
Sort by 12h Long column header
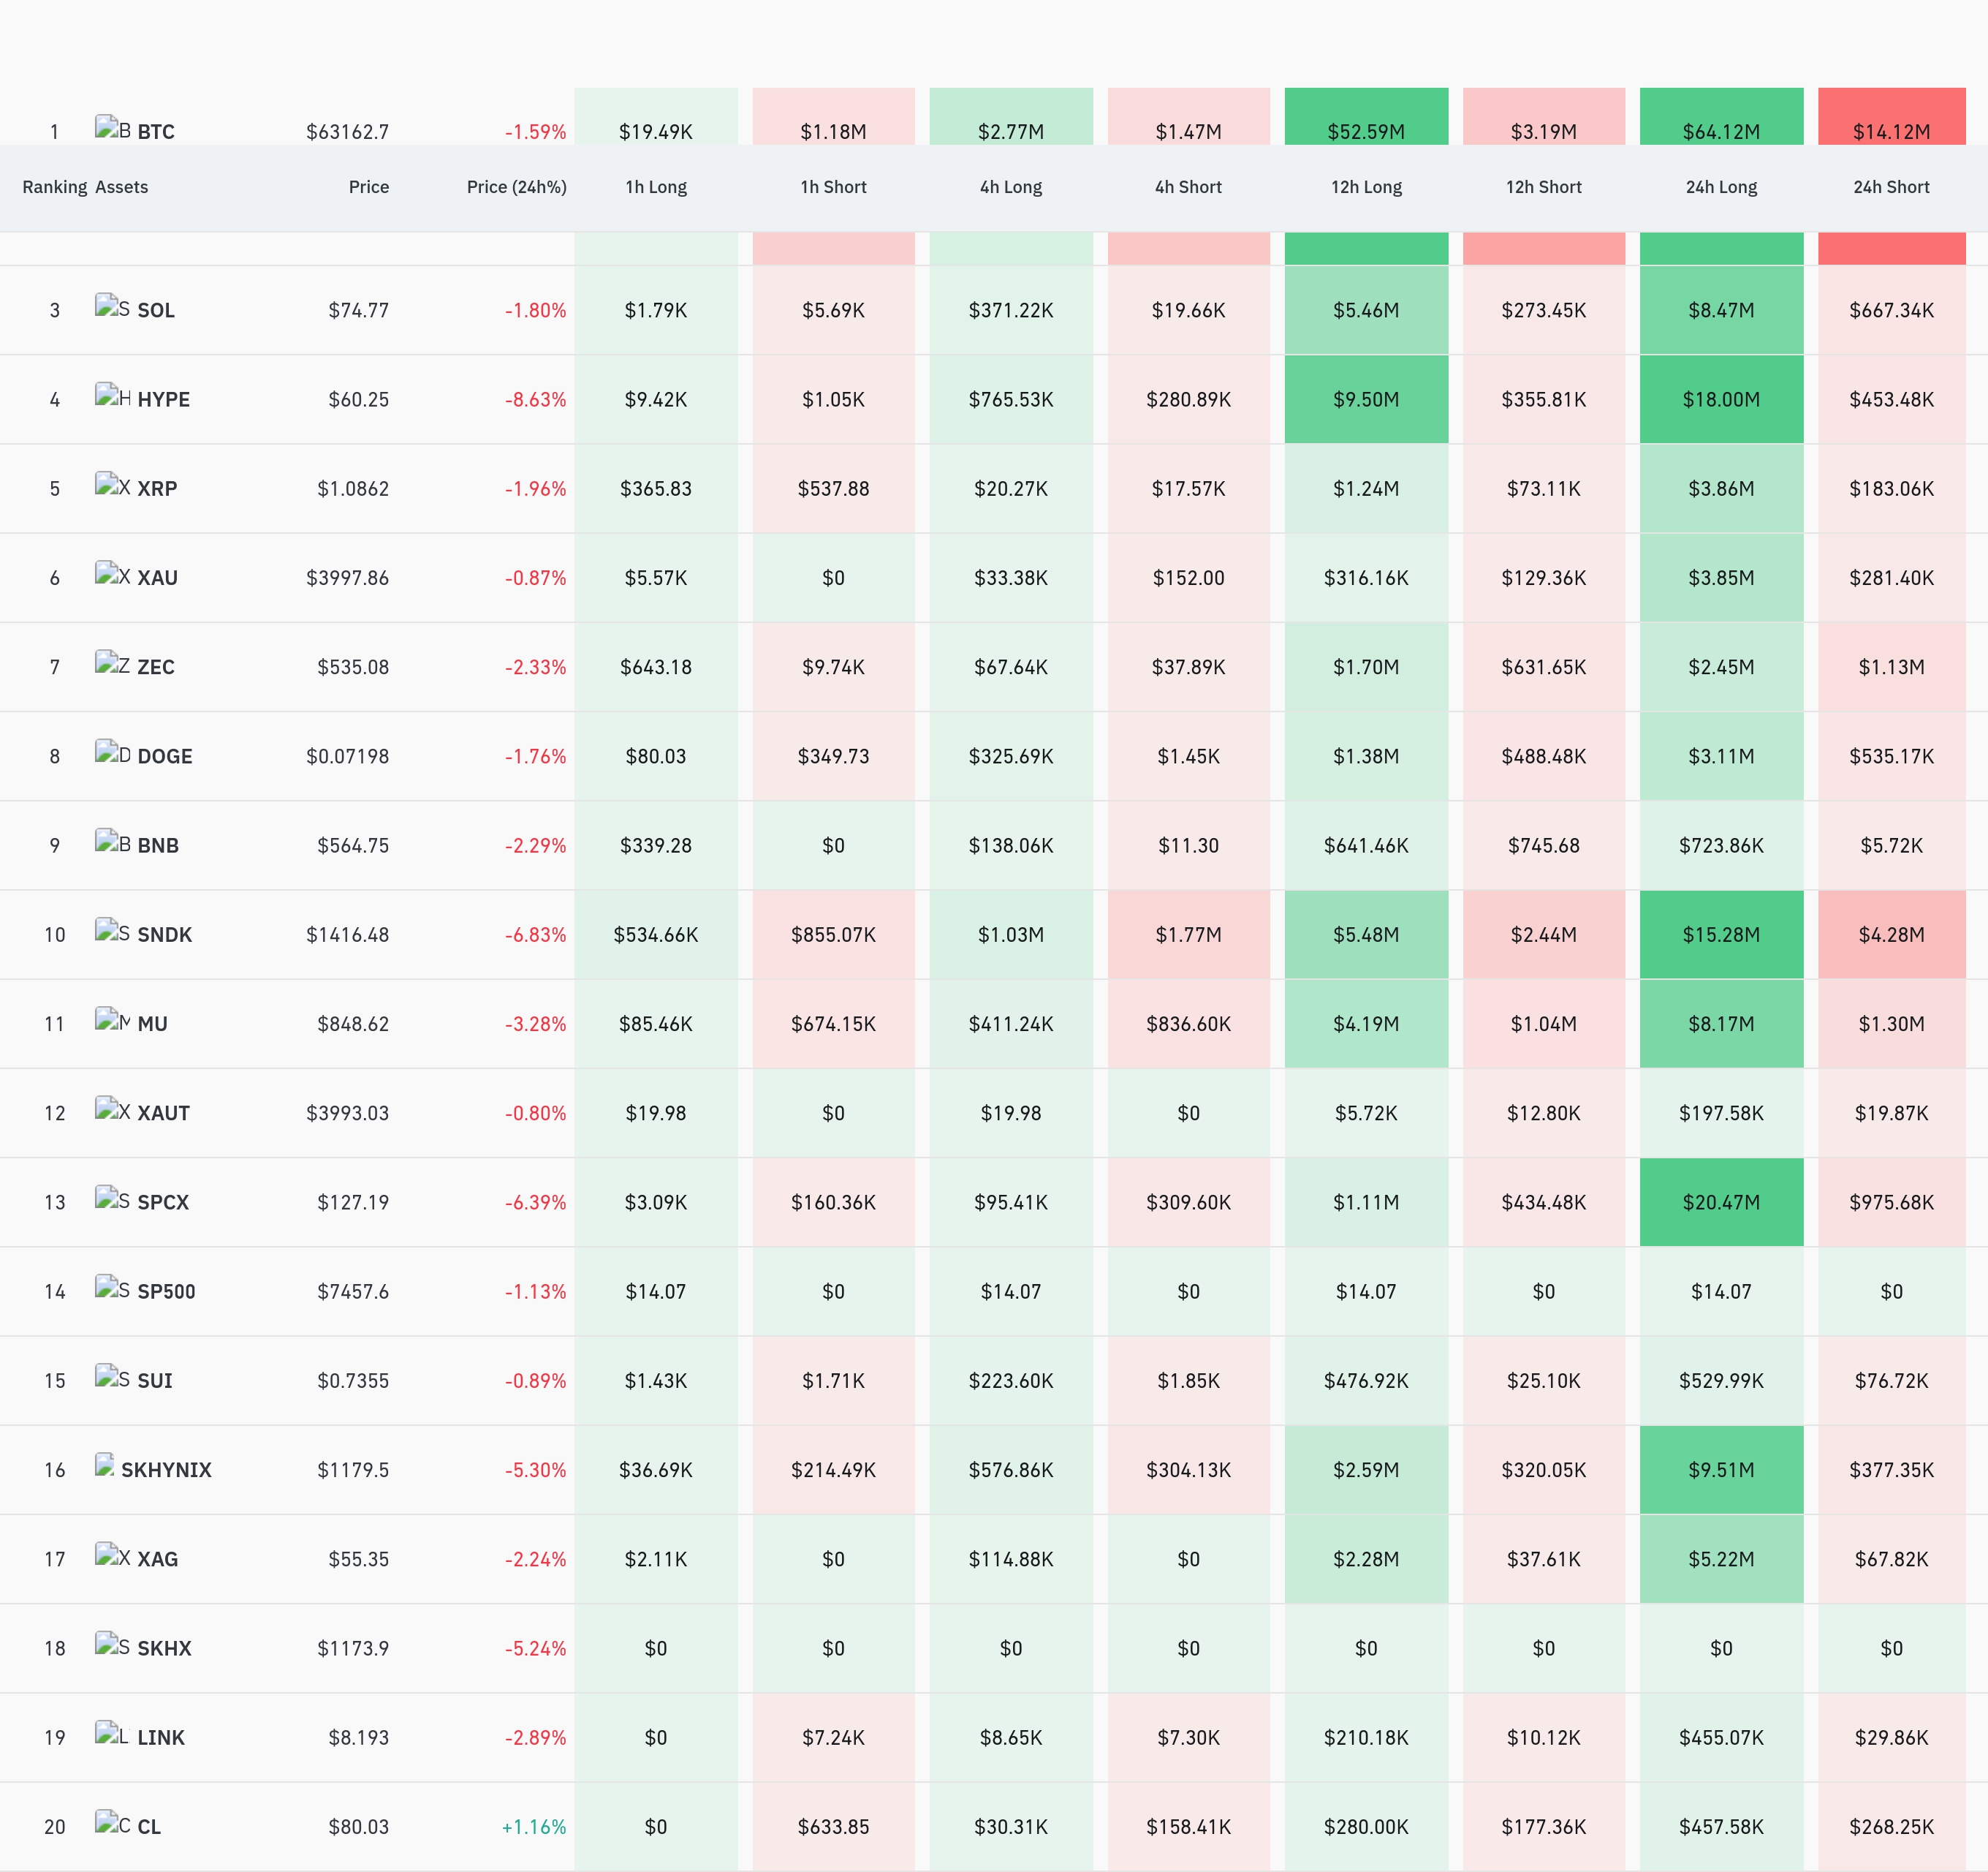(1366, 187)
